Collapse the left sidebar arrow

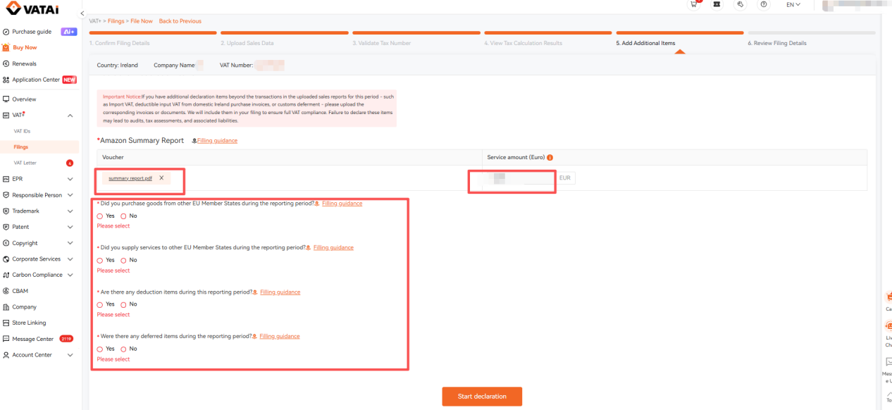click(82, 14)
